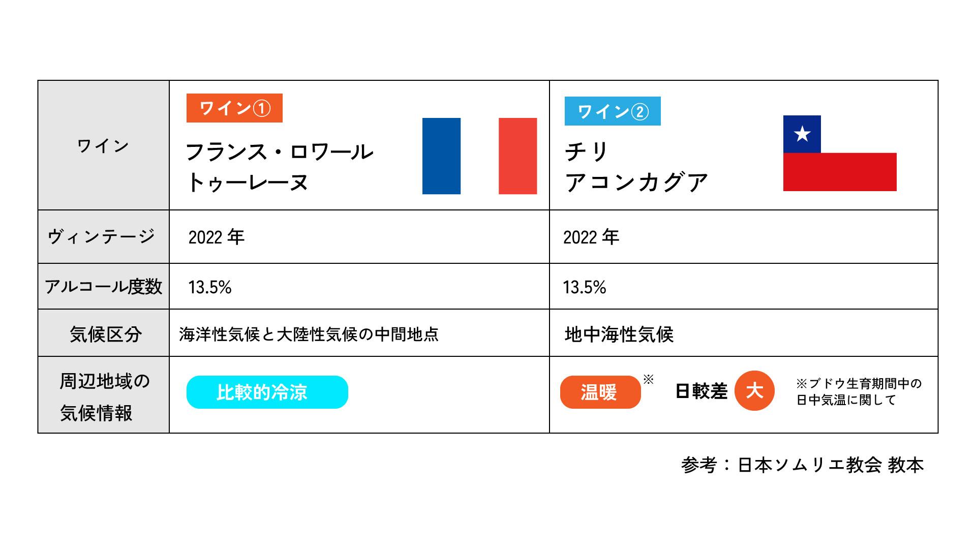
Task: Click the red stripe of French flag
Action: point(517,156)
